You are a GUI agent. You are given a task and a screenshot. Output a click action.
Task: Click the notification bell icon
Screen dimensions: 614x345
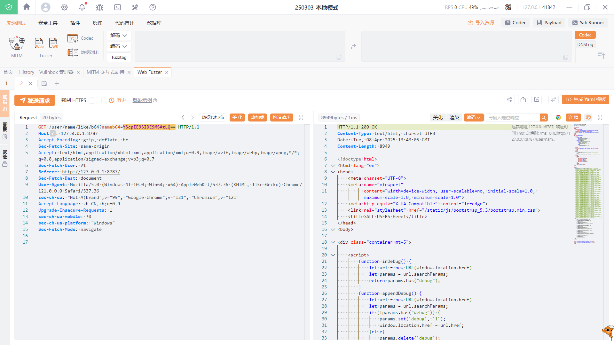coord(82,7)
